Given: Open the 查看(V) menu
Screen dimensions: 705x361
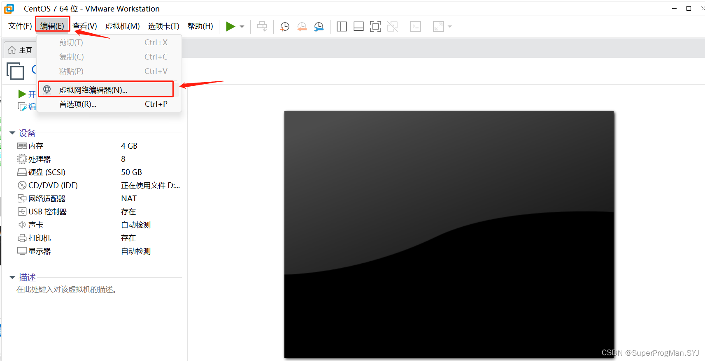Looking at the screenshot, I should (x=85, y=26).
